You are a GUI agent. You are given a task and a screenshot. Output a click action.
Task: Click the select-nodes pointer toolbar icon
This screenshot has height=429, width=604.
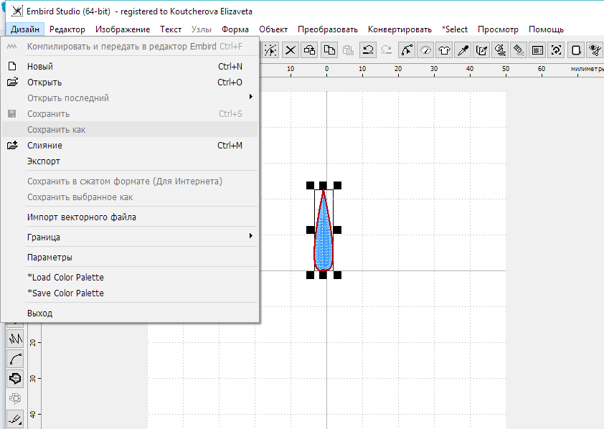[271, 50]
